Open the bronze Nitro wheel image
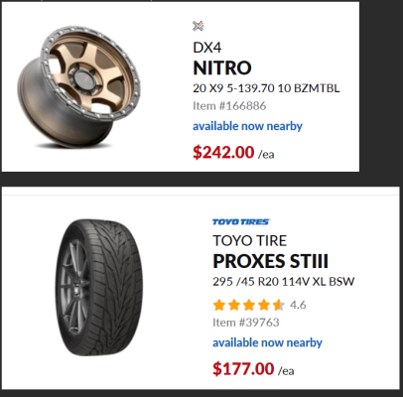The width and height of the screenshot is (403, 397). pos(78,86)
